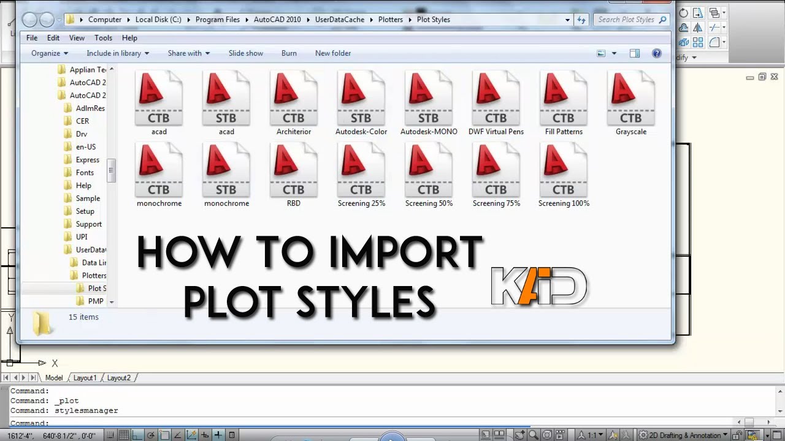Select the Grayscale CTB file
This screenshot has width=785, height=441.
pos(631,103)
